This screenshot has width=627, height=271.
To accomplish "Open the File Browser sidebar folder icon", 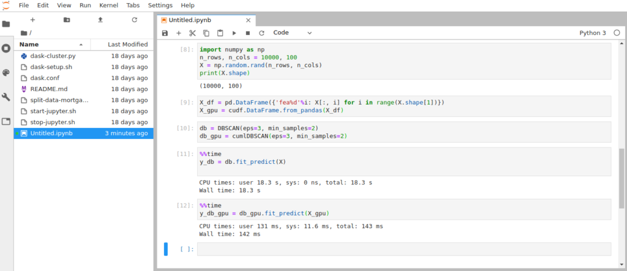I will point(6,24).
